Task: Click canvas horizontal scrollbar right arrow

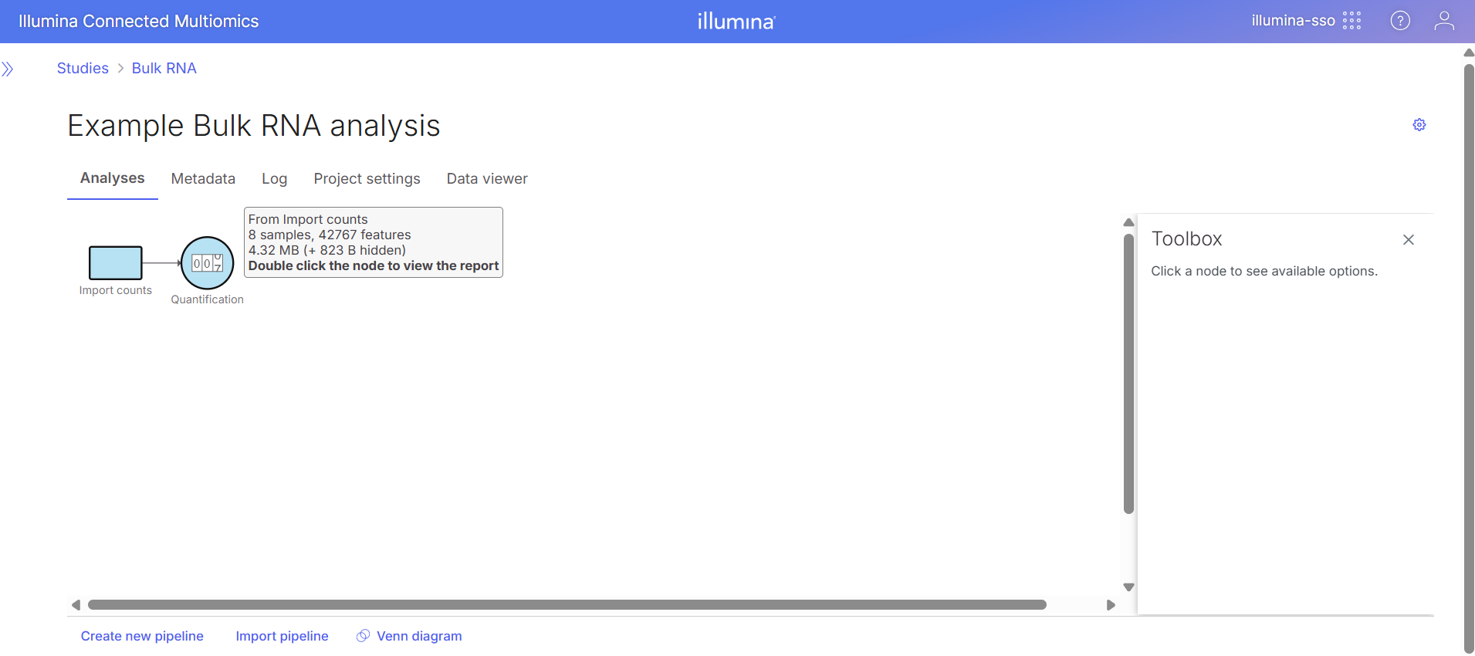Action: pyautogui.click(x=1111, y=605)
